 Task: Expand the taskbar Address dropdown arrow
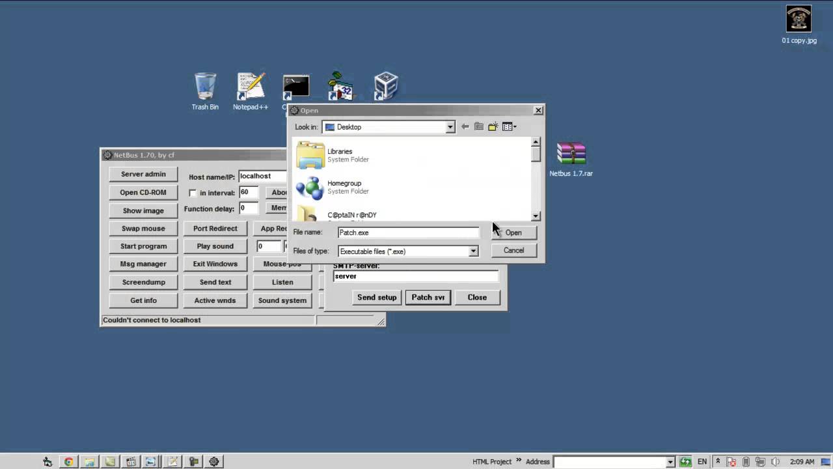pyautogui.click(x=670, y=462)
